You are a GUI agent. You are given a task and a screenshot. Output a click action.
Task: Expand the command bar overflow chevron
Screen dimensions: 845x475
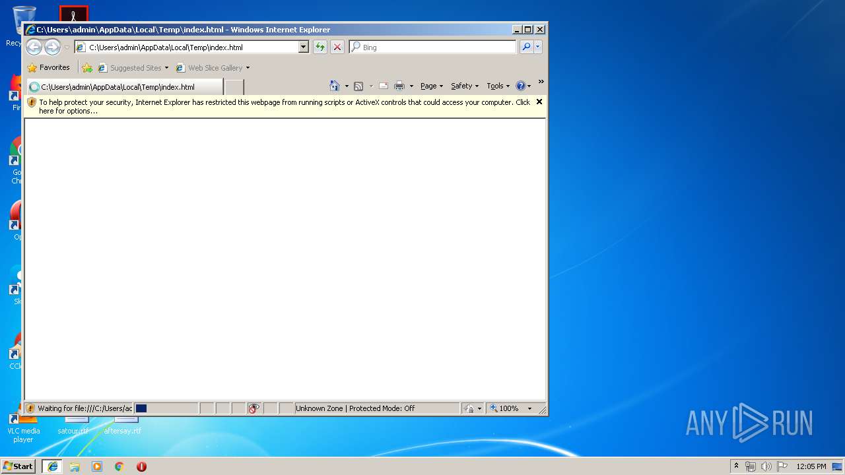point(541,82)
